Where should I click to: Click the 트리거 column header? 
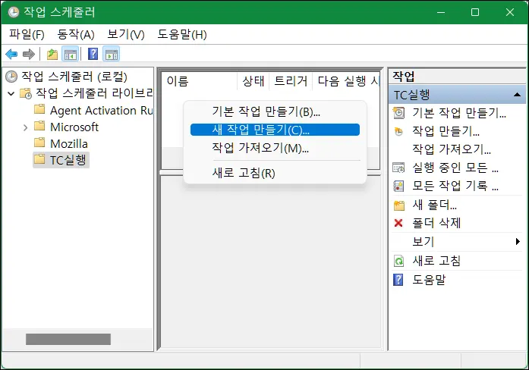(x=291, y=81)
